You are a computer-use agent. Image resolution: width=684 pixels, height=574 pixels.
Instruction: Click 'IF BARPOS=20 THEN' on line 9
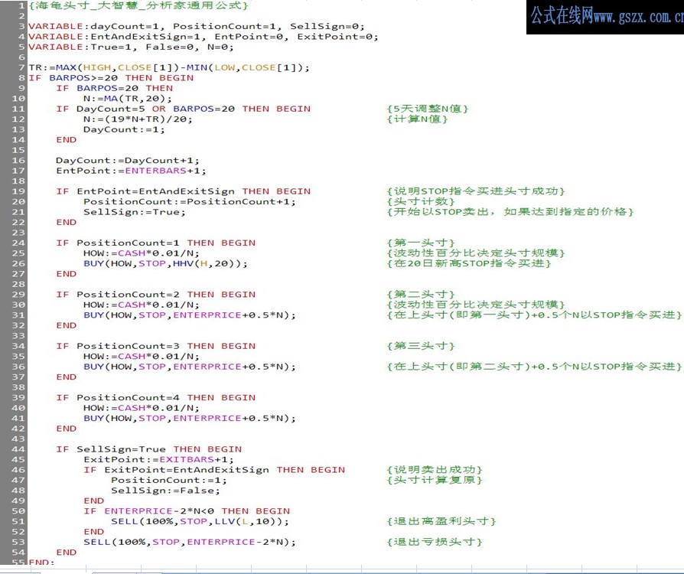pos(114,88)
